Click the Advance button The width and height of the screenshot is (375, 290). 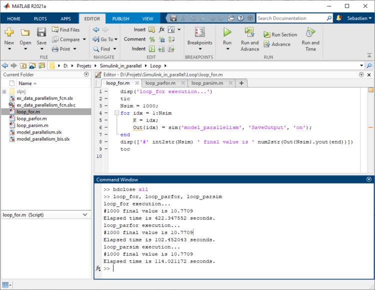tap(277, 44)
